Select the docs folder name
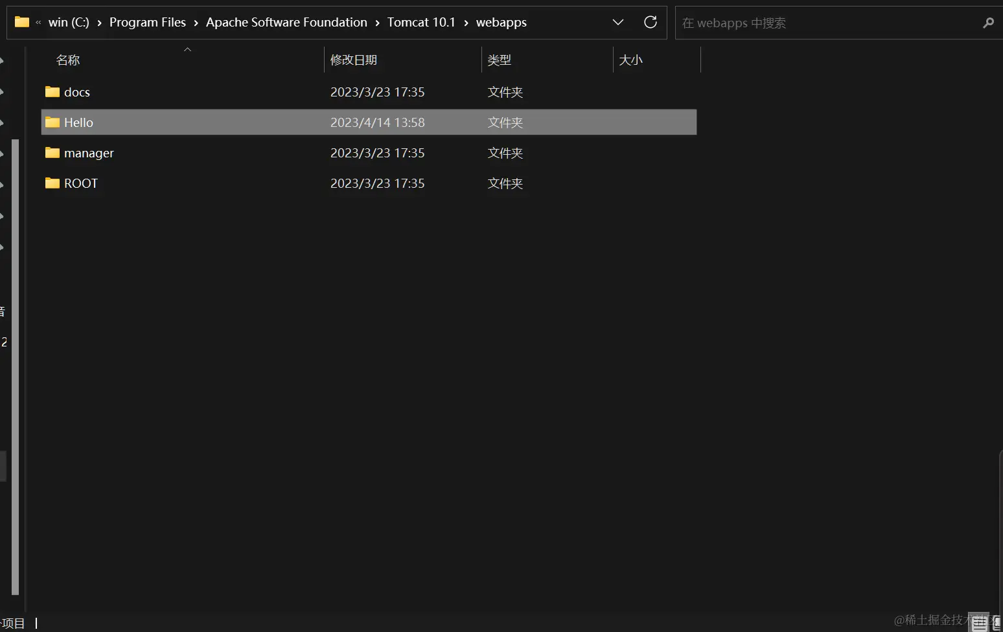This screenshot has height=632, width=1003. pyautogui.click(x=77, y=92)
